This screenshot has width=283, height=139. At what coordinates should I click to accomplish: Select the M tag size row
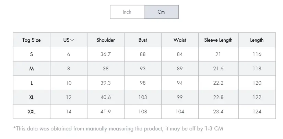(x=144, y=69)
